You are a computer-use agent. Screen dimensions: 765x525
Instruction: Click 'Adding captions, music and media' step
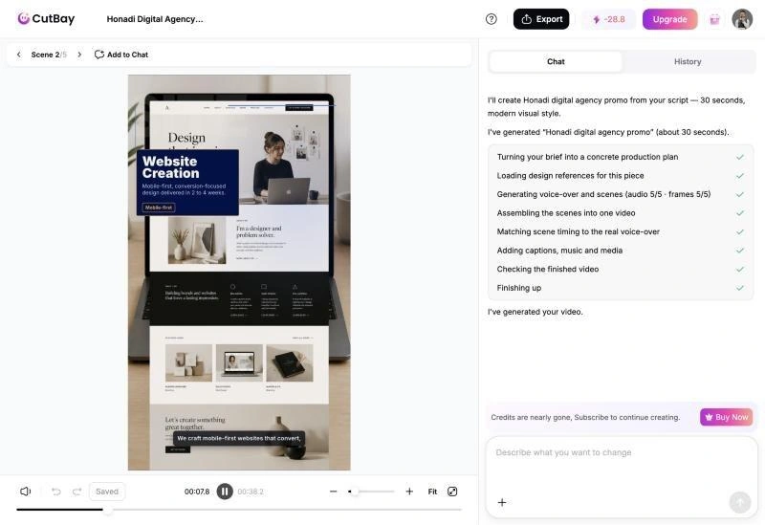tap(559, 251)
